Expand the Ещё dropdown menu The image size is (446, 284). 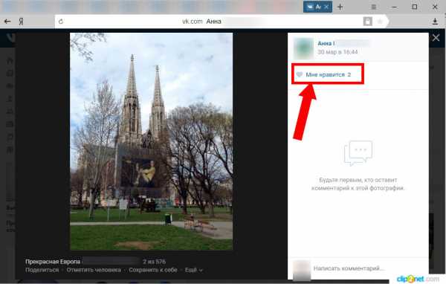(194, 270)
